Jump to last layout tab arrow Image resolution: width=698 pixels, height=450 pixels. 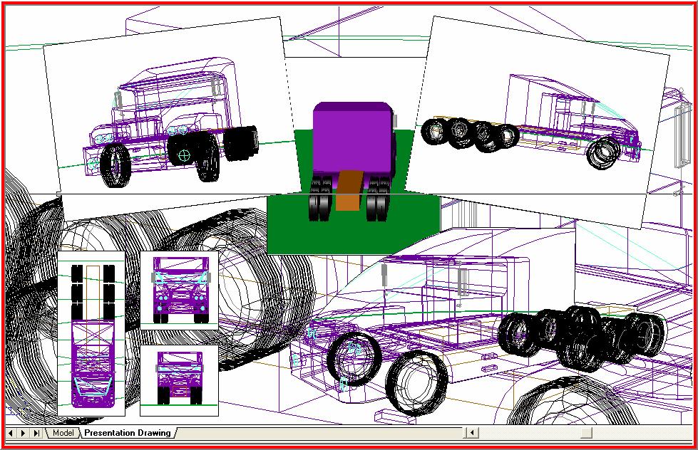coord(37,433)
